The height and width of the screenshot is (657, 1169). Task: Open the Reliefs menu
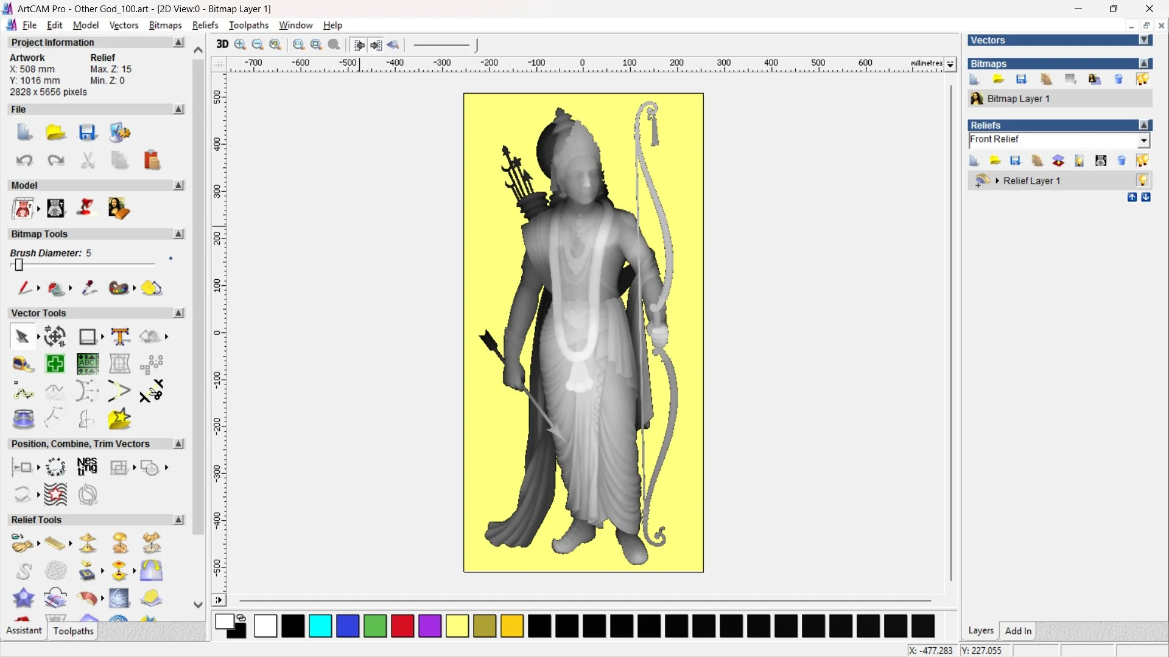[205, 25]
